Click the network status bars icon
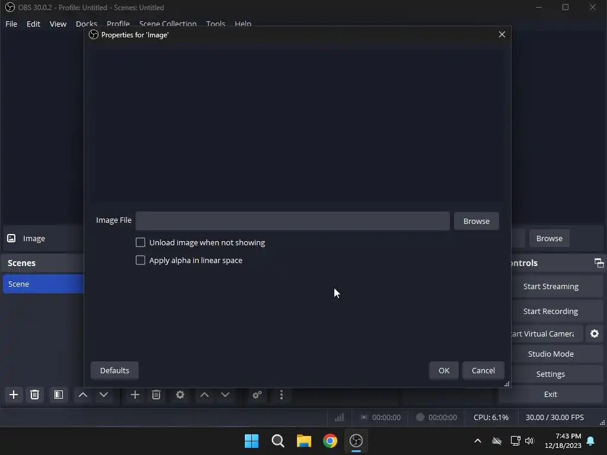Screen dimensions: 607x455 [x=340, y=417]
